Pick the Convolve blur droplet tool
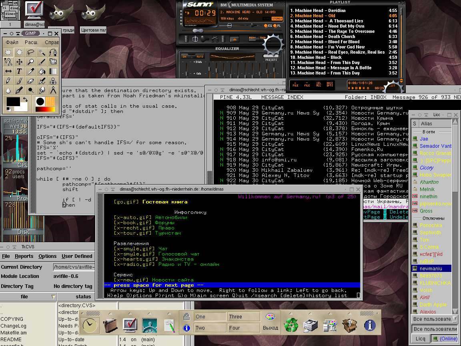The width and height of the screenshot is (461, 346). pos(8,90)
